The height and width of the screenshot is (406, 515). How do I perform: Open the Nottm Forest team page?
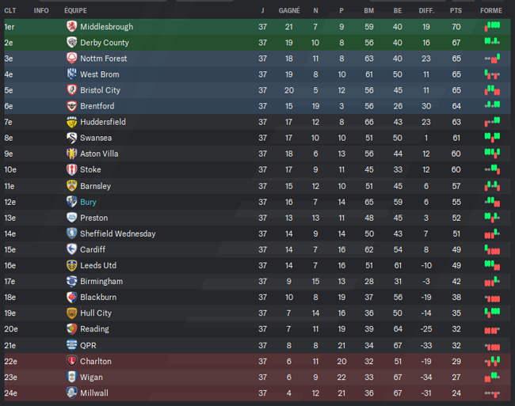(104, 59)
